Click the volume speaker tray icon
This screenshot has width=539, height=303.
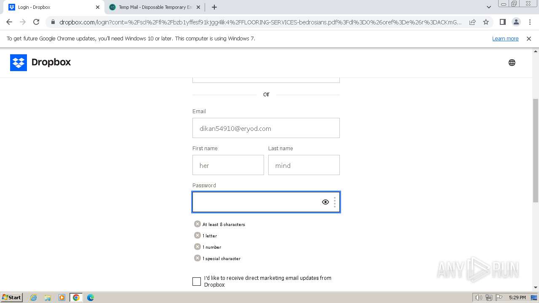click(479, 298)
